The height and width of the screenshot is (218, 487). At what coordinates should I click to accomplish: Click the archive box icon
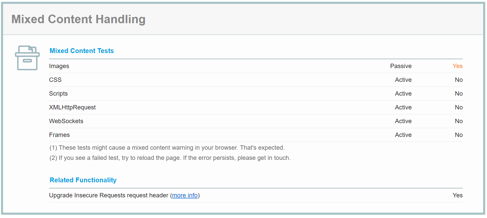tap(27, 58)
